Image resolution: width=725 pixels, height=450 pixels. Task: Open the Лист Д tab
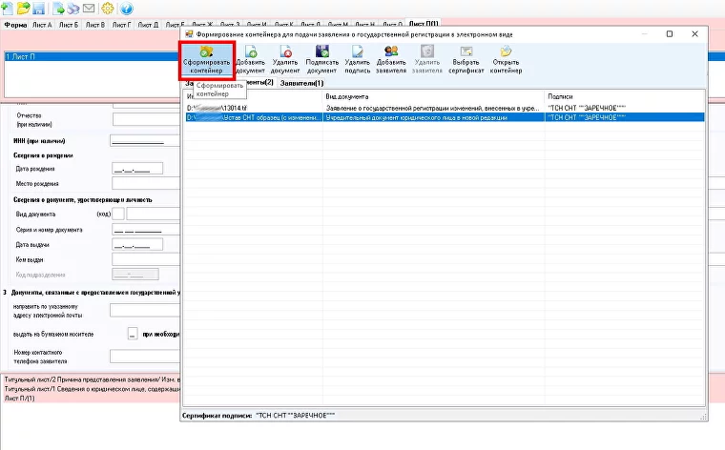pyautogui.click(x=148, y=25)
